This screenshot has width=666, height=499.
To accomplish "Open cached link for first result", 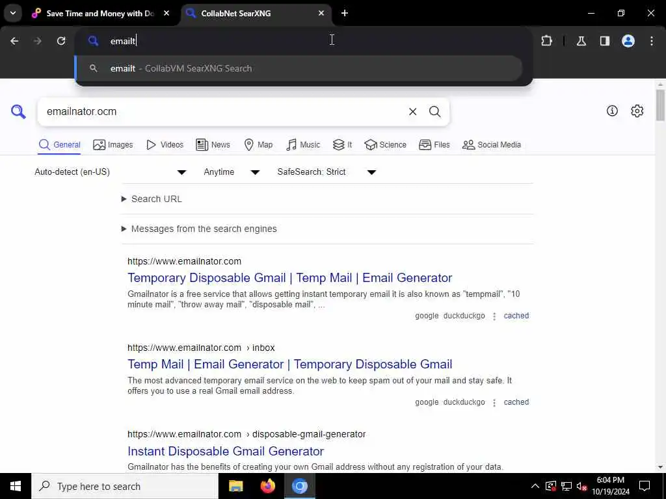I will 516,316.
